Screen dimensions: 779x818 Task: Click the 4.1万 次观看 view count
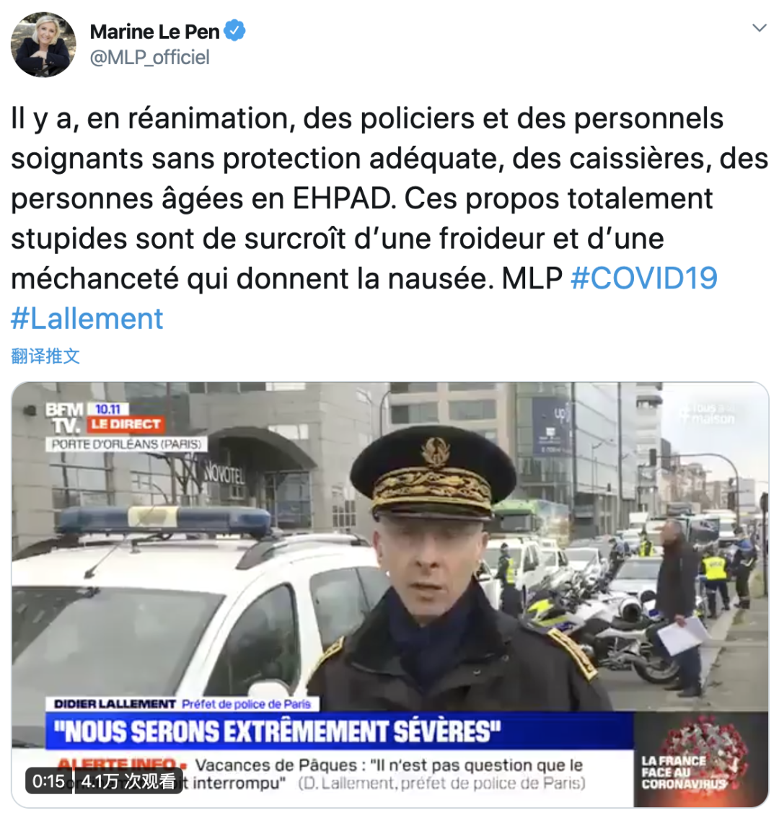click(128, 781)
